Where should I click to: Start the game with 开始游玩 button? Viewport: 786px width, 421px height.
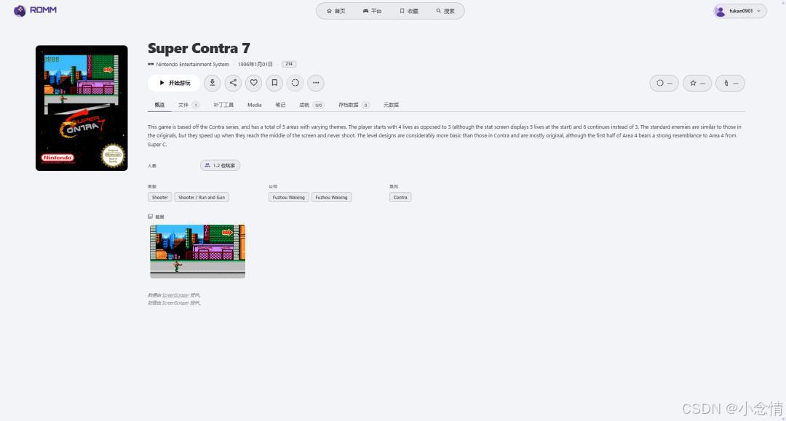(x=174, y=83)
